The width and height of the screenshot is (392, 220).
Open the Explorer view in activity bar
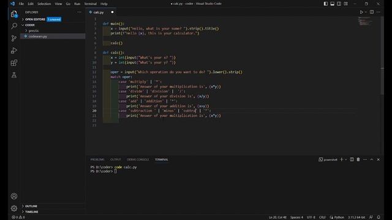click(x=14, y=13)
